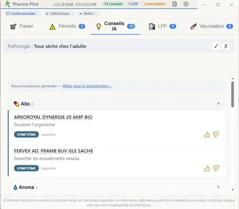239x209 pixels.
Task: Open the document report icon in title bar
Action: point(175,4)
